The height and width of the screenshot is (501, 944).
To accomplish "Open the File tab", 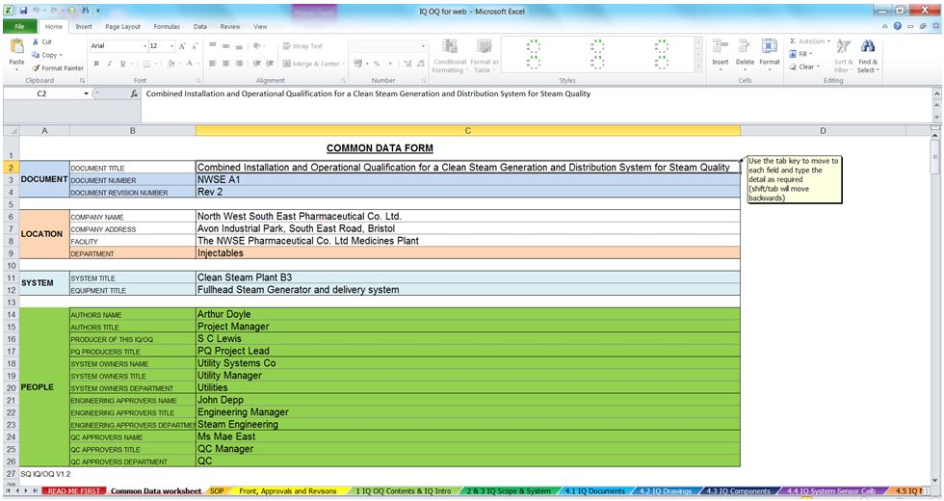I will click(x=20, y=27).
